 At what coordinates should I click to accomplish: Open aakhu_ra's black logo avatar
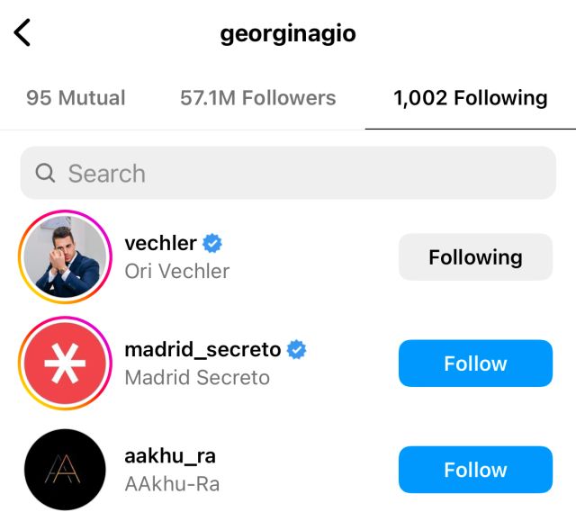tap(64, 470)
